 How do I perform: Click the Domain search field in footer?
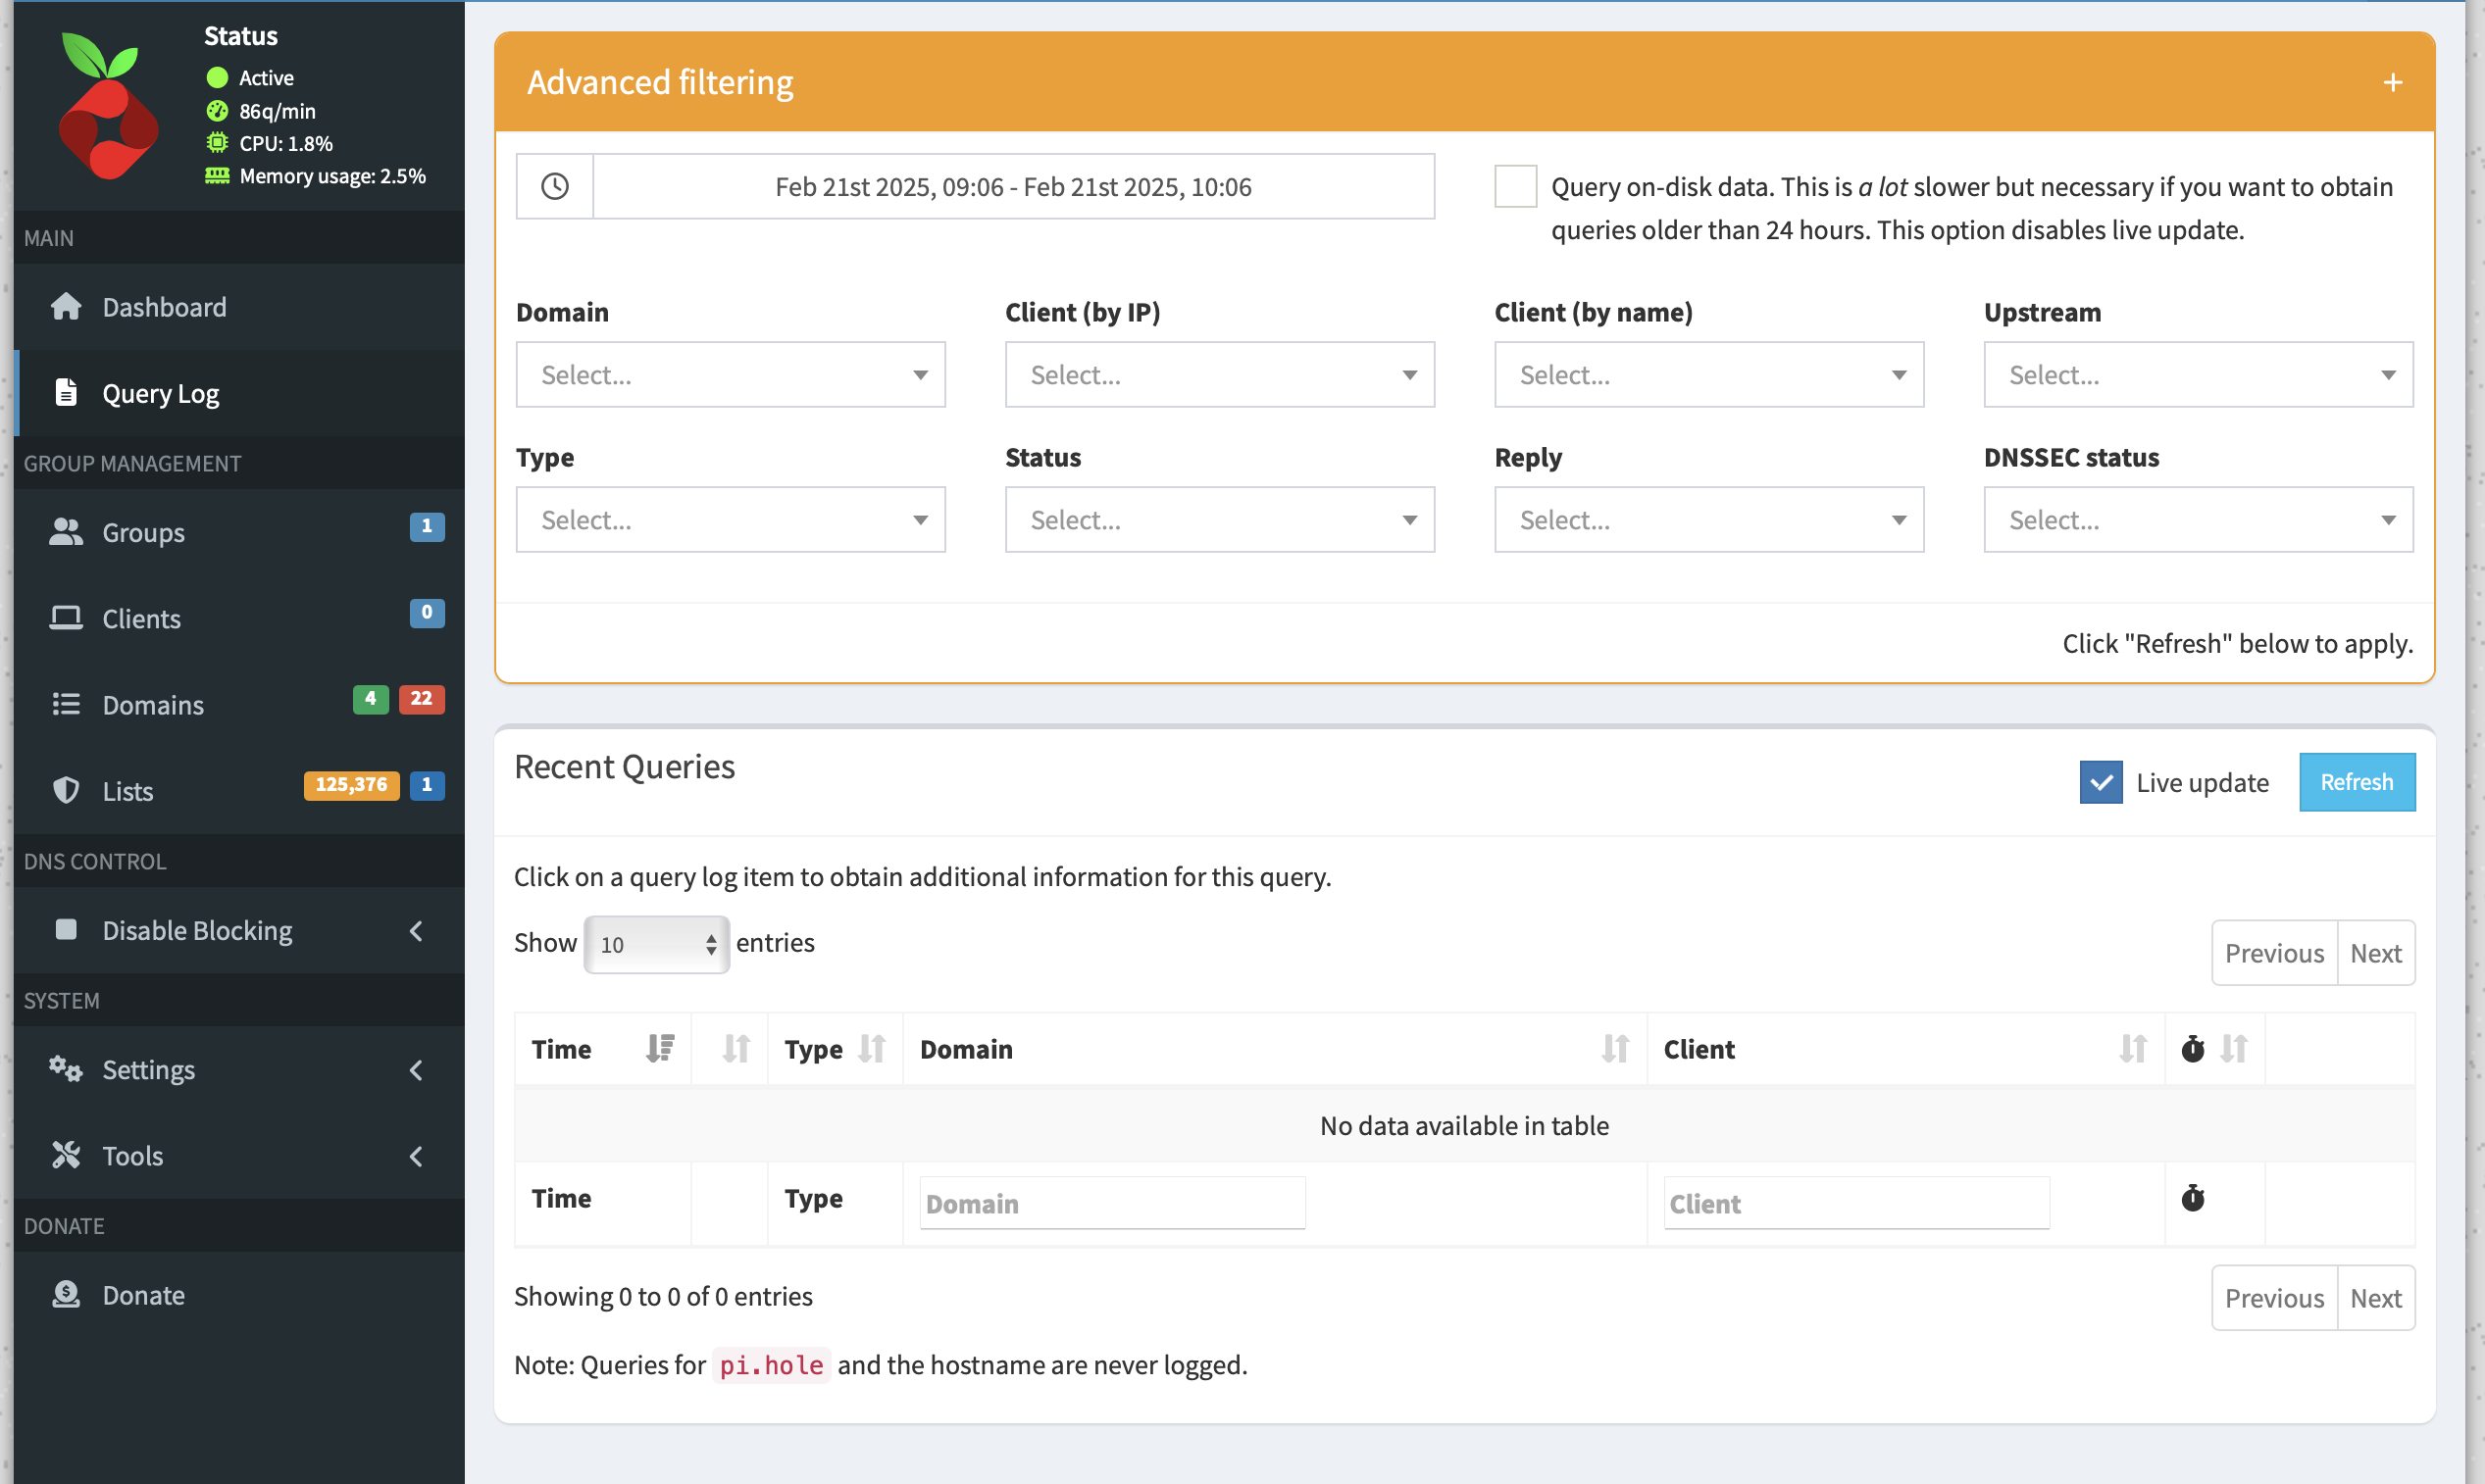point(1111,1203)
